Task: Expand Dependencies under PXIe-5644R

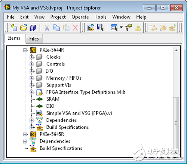Action: [x=31, y=120]
